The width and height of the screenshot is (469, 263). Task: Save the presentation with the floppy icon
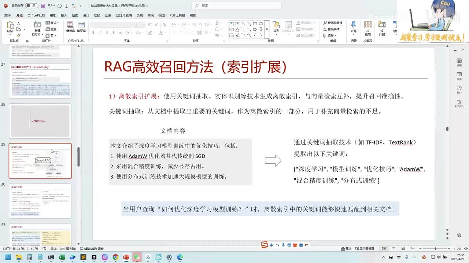pyautogui.click(x=43, y=6)
